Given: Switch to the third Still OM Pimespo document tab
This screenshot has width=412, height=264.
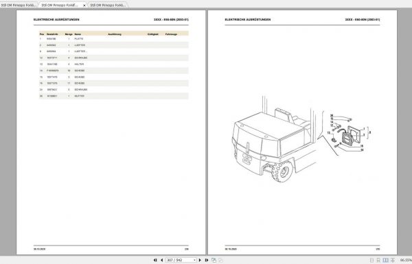Looking at the screenshot, I should click(x=108, y=5).
